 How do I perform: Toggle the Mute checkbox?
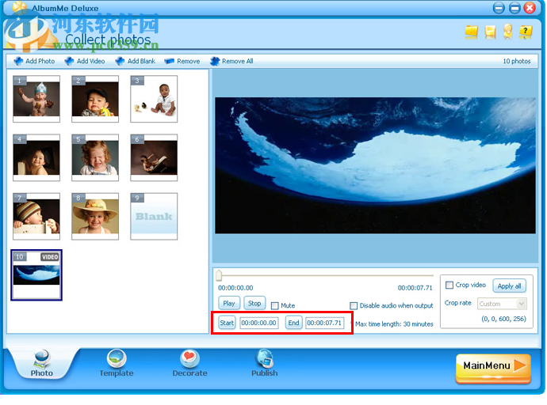point(275,305)
